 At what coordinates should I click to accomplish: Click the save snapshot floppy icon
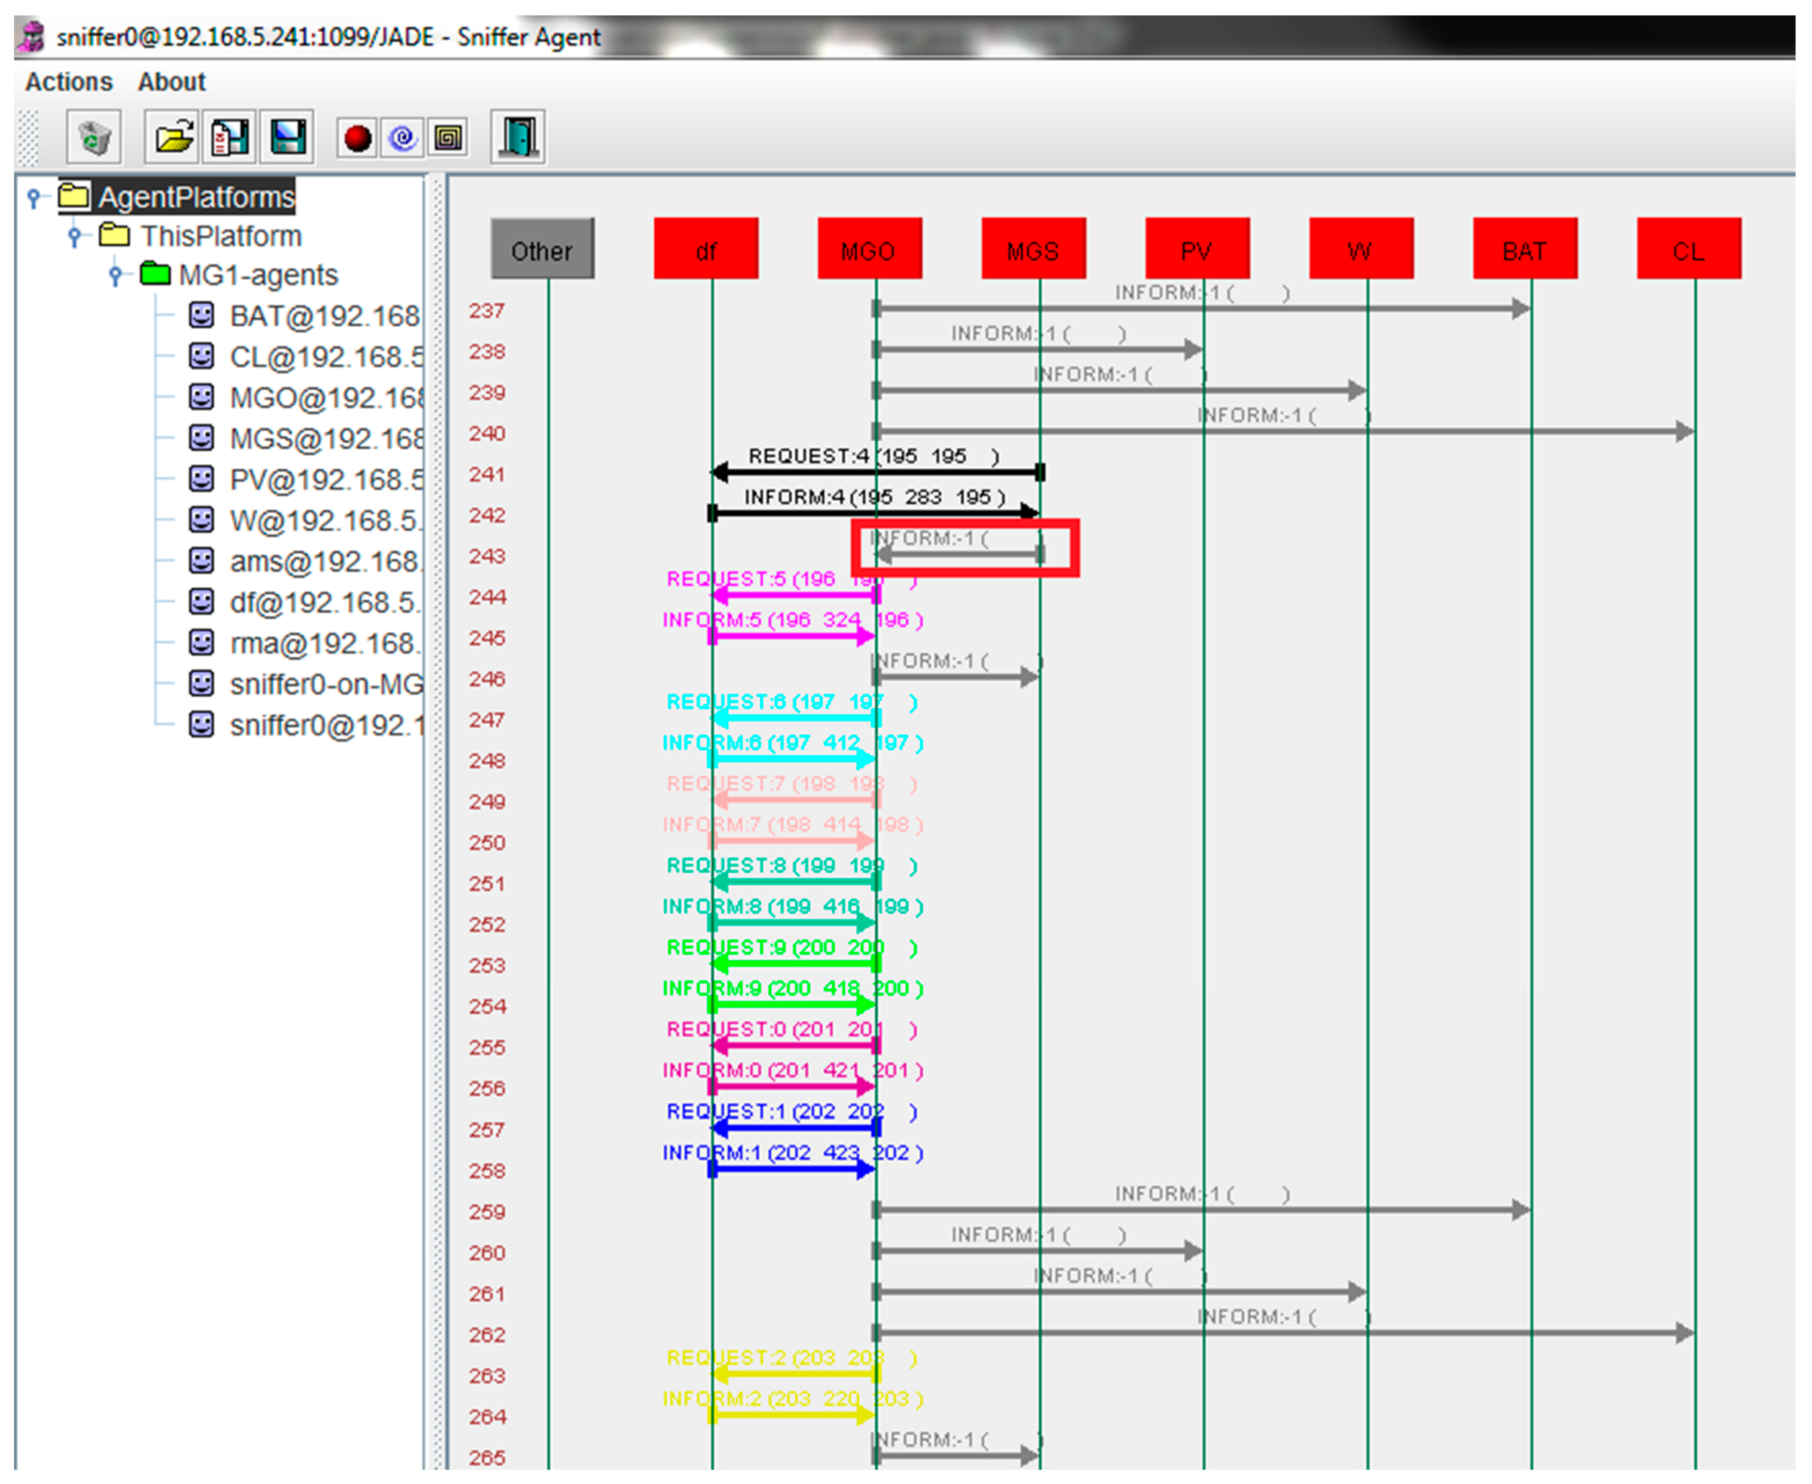click(x=287, y=137)
